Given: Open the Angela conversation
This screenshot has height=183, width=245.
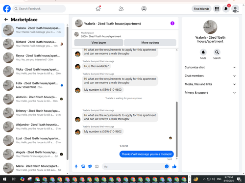Looking at the screenshot, I should click(33, 154).
